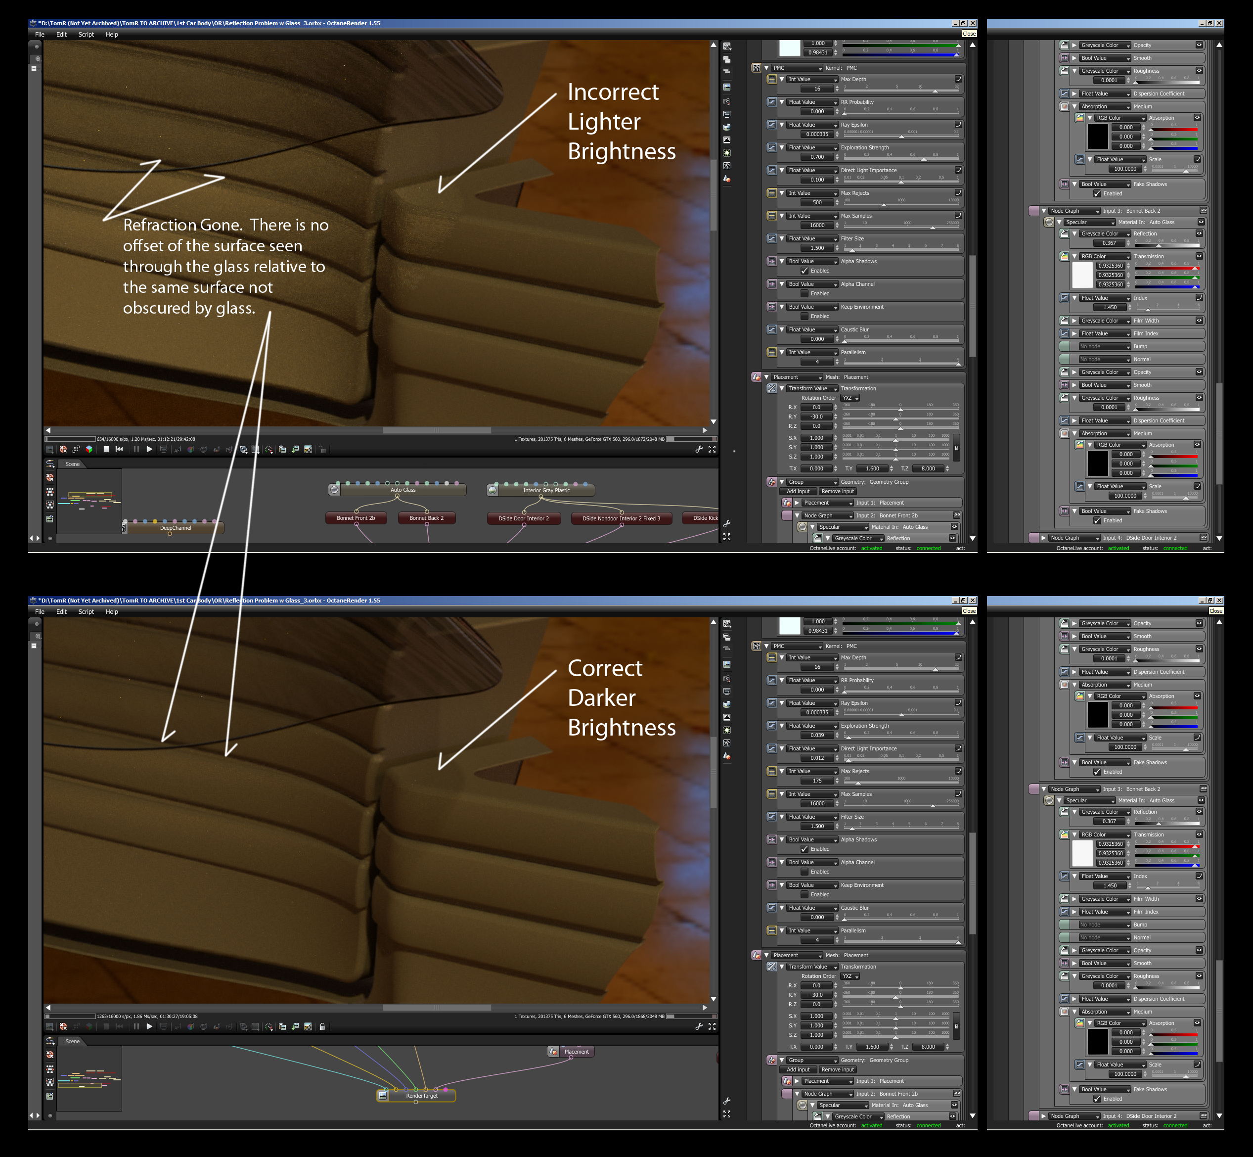Click the locked padlock icon in render toolbar
The height and width of the screenshot is (1157, 1253).
[322, 1027]
